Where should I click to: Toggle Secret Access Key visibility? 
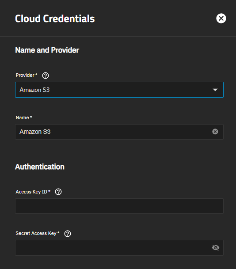pos(216,247)
